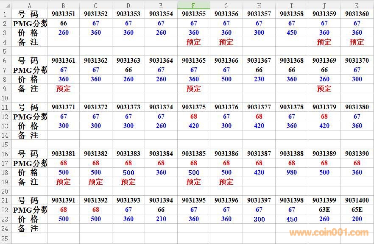Click cell with number 9031366

(x=226, y=61)
